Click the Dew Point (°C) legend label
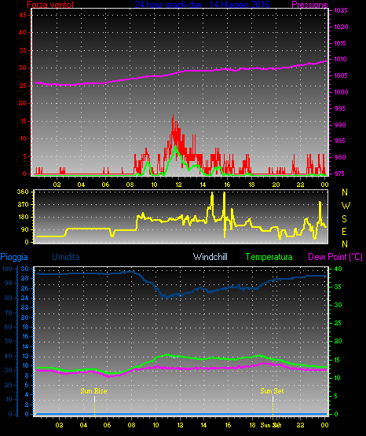This screenshot has width=366, height=436. coord(335,257)
